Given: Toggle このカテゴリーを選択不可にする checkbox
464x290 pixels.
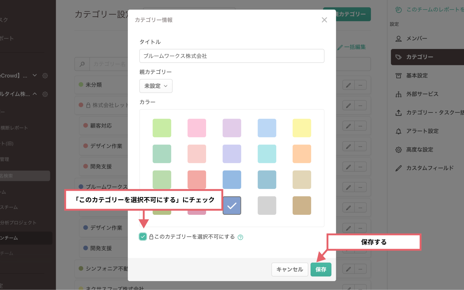Looking at the screenshot, I should coord(143,237).
